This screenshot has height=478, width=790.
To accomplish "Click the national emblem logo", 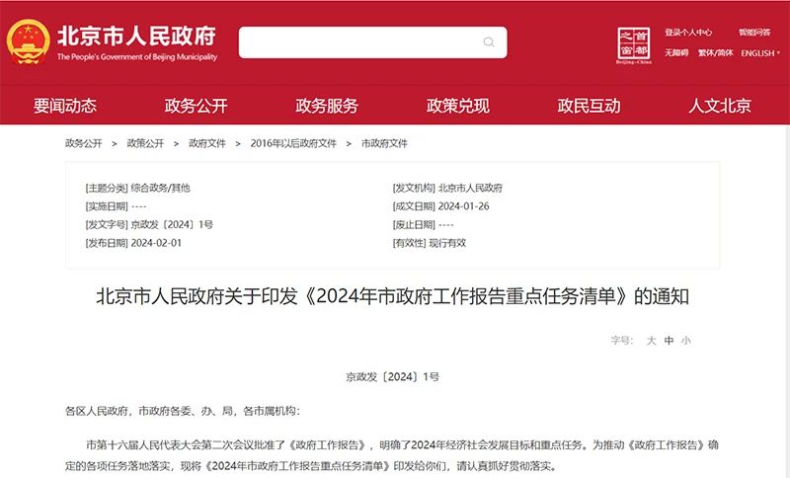I will point(28,42).
